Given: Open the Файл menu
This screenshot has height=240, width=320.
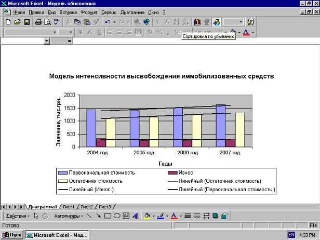Looking at the screenshot, I should [x=19, y=12].
